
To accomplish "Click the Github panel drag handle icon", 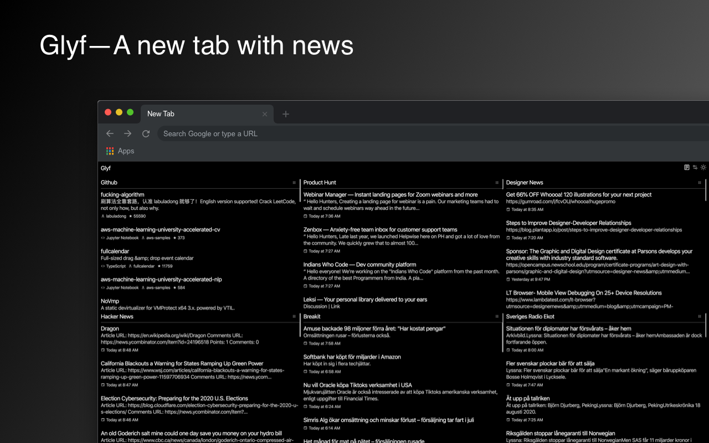I will (294, 183).
